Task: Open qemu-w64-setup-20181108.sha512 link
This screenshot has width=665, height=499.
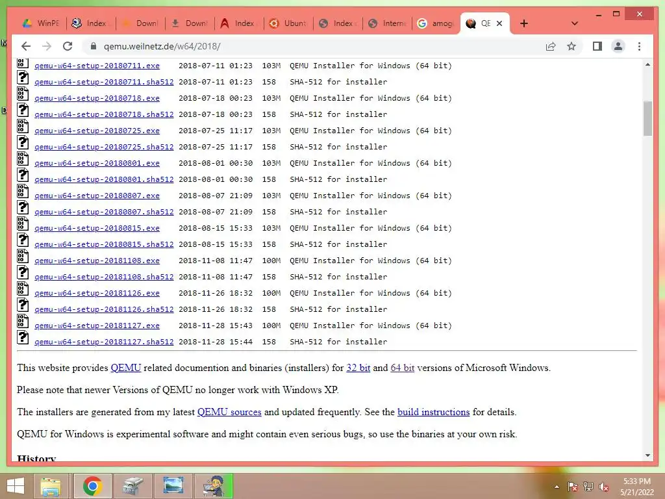Action: pos(104,277)
